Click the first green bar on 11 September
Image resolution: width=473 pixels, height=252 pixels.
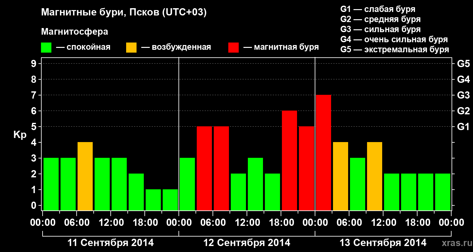tap(51, 184)
